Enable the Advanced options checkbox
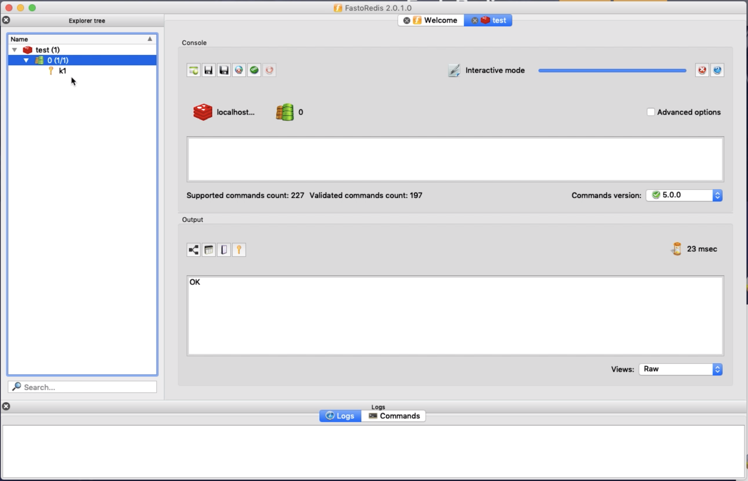Image resolution: width=748 pixels, height=481 pixels. (x=651, y=112)
